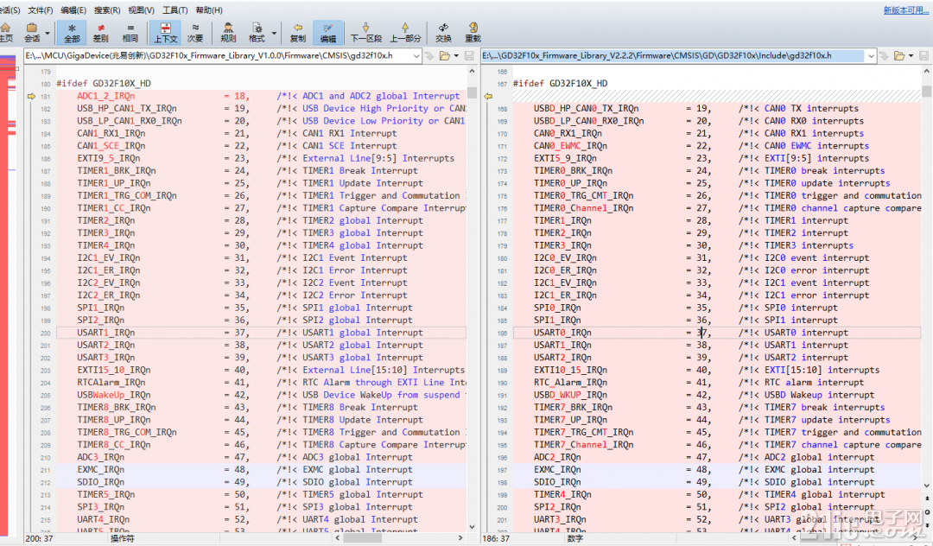Jump to next difference section (下一区段)

(366, 32)
